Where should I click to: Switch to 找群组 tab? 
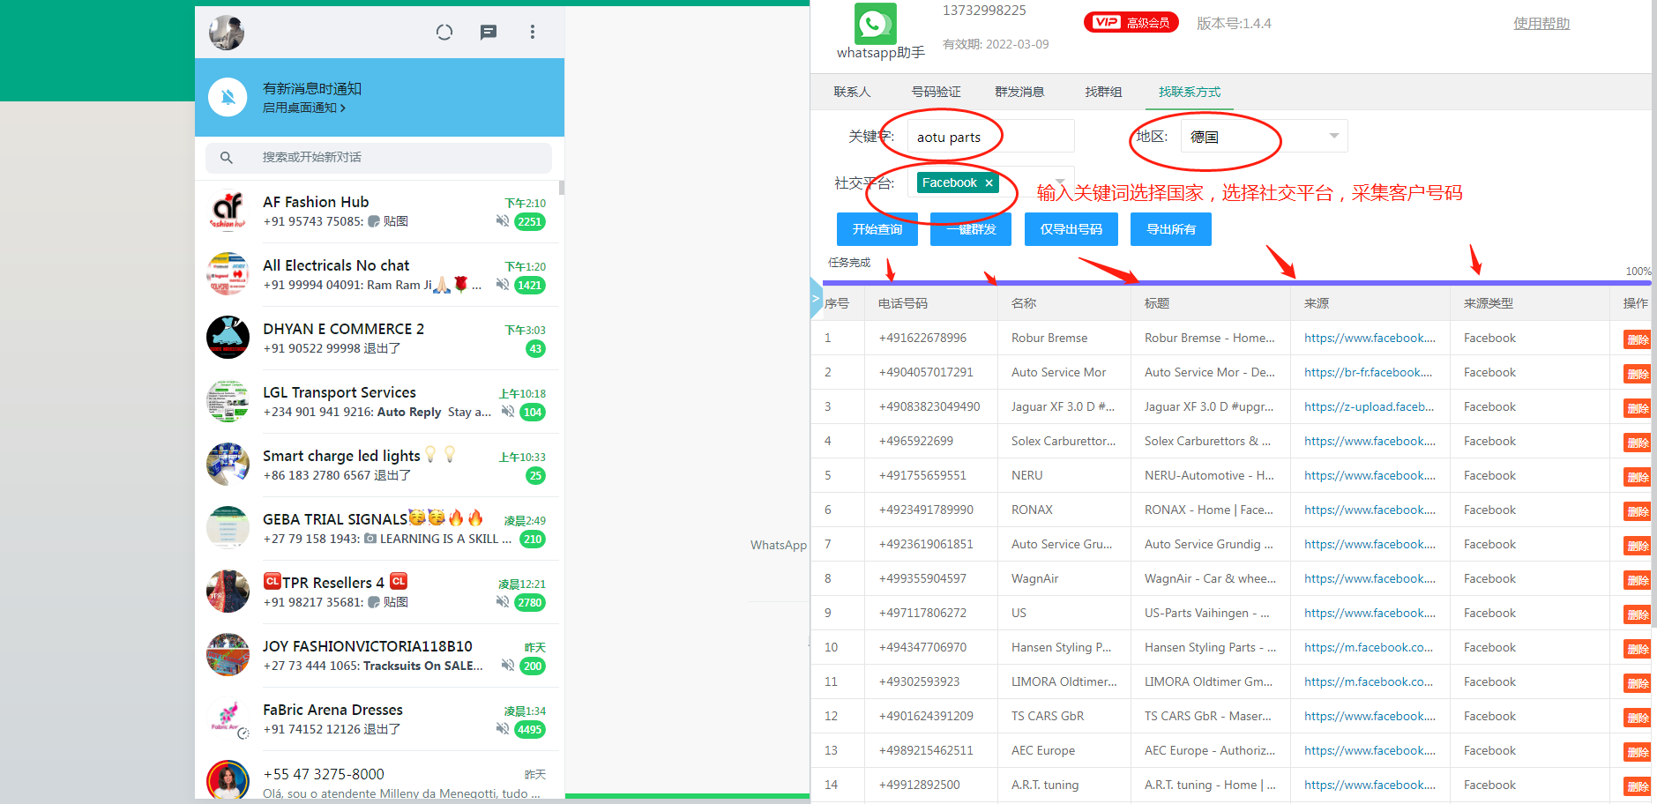pos(1103,92)
